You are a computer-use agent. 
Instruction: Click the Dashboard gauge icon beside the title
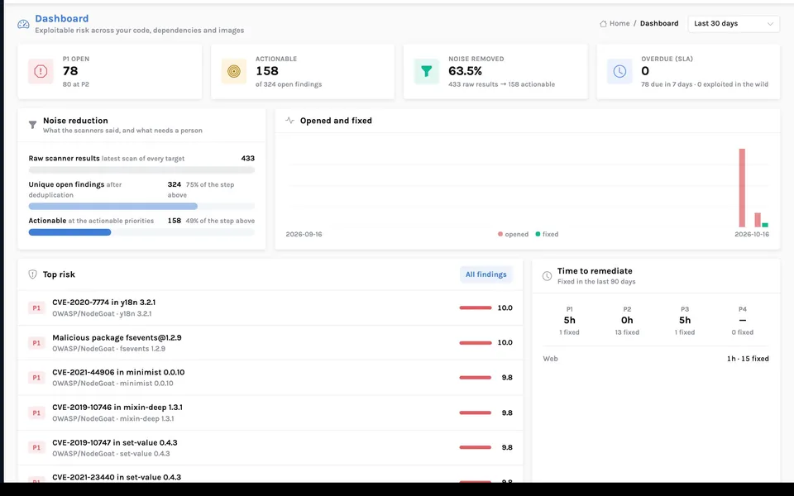coord(23,24)
